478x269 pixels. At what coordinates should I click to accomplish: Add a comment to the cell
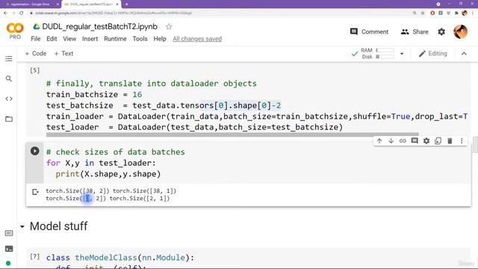click(x=415, y=141)
